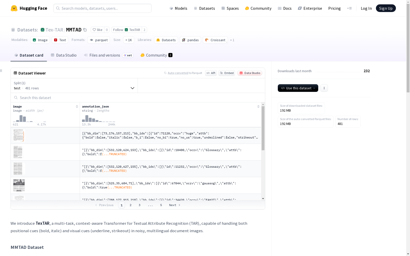This screenshot has width=410, height=256.
Task: Click the page vertical scrollbar thumb
Action: pyautogui.click(x=408, y=48)
